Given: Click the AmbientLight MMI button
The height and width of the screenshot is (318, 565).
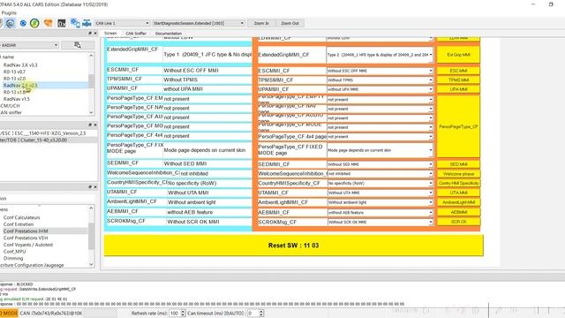Looking at the screenshot, I should click(x=458, y=202).
